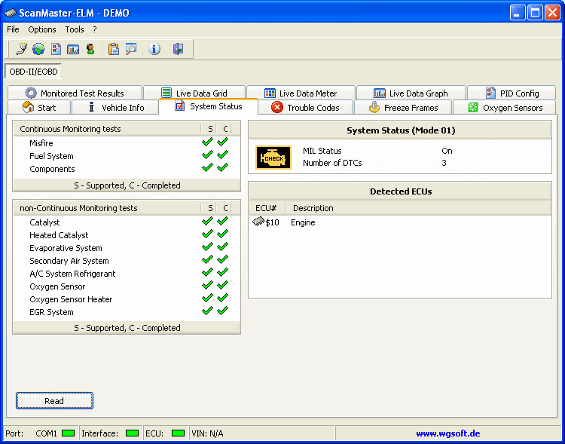The image size is (565, 444).
Task: Open the ? help menu
Action: [95, 29]
